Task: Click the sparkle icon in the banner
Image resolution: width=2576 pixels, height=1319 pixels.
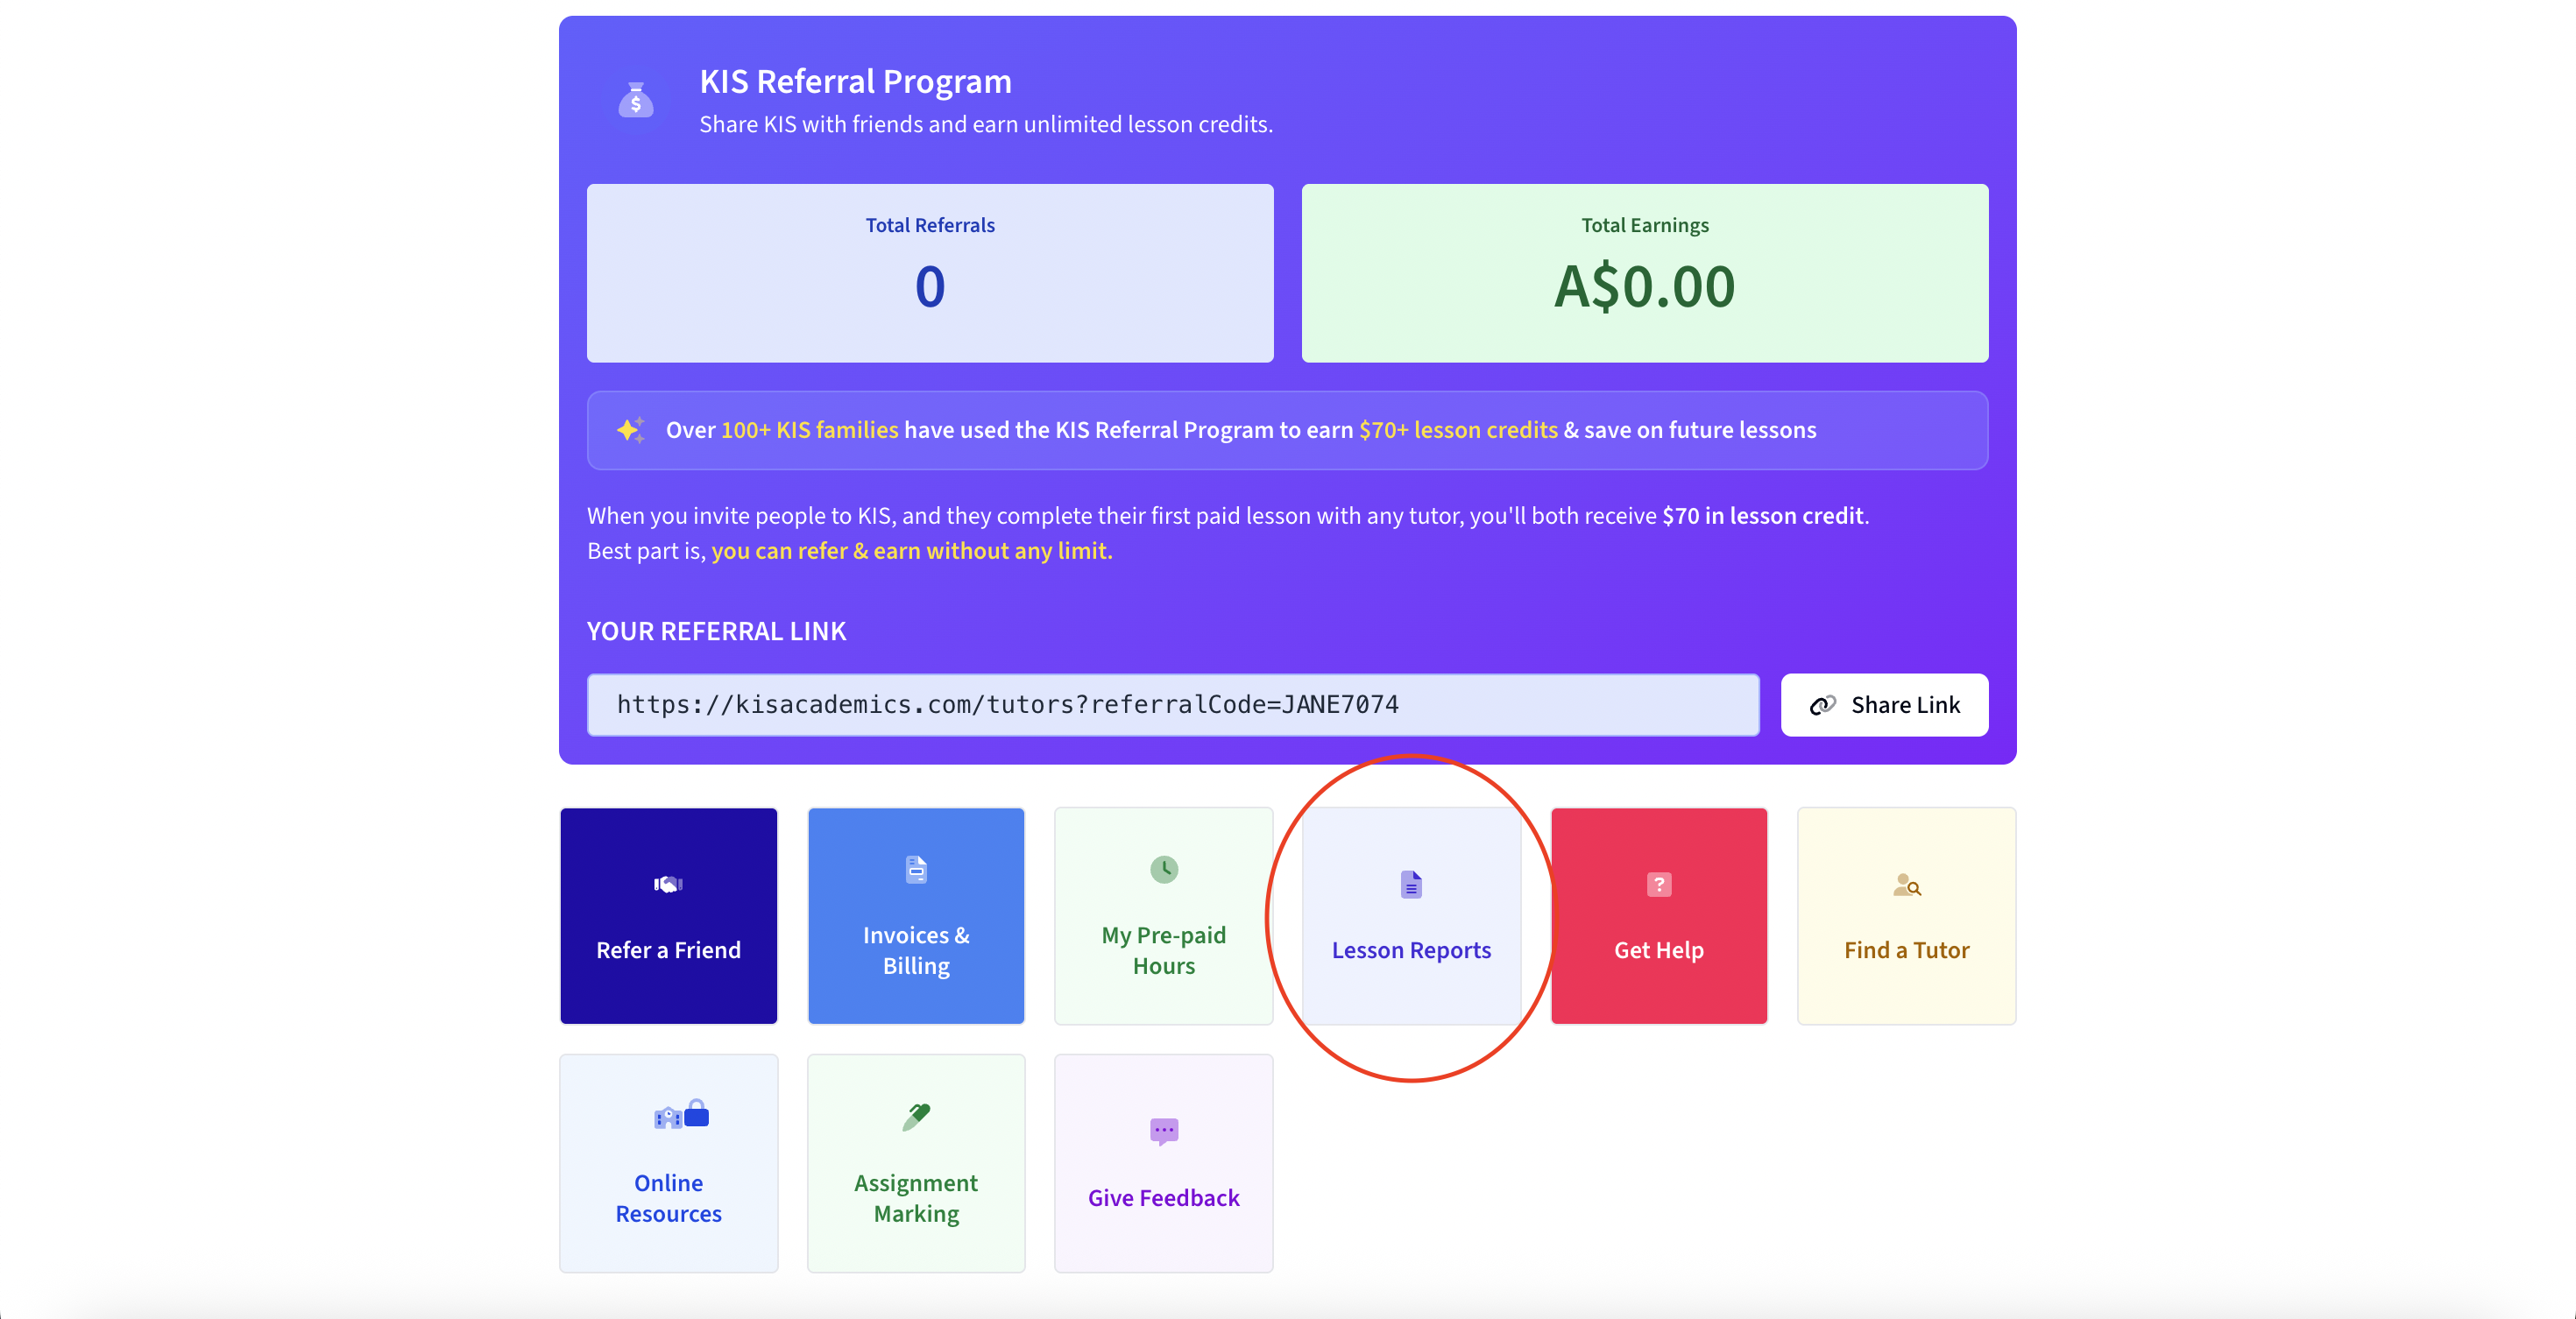Action: pos(631,430)
